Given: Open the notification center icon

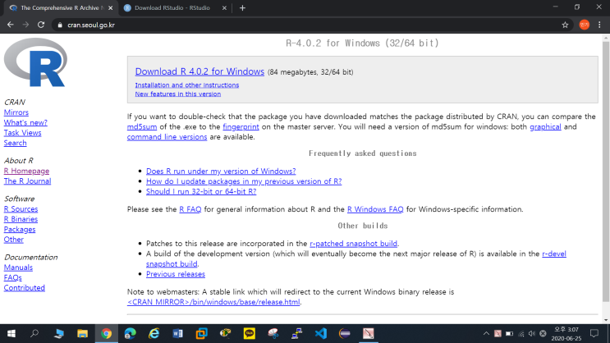Looking at the screenshot, I should [594, 333].
